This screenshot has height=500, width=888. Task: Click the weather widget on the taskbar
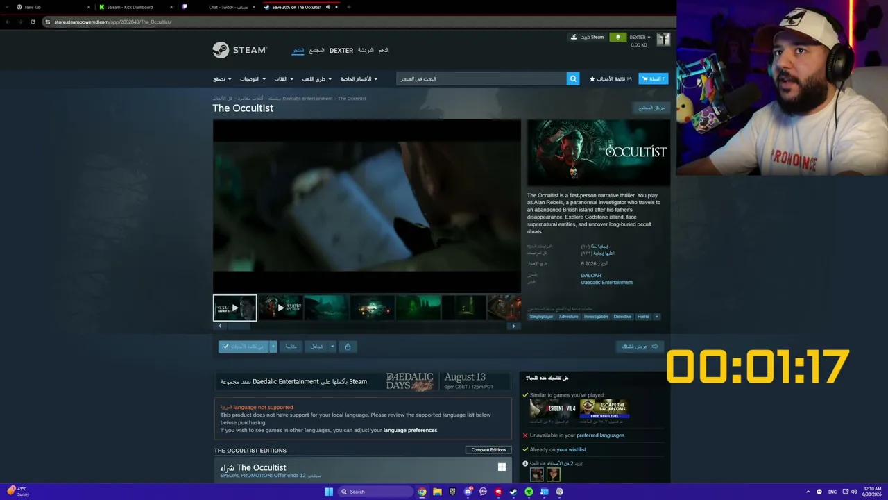tap(18, 492)
